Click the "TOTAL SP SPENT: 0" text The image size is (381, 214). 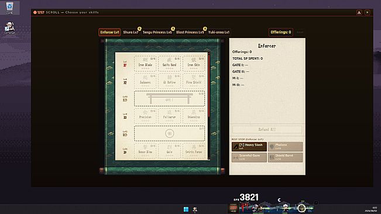pos(248,58)
